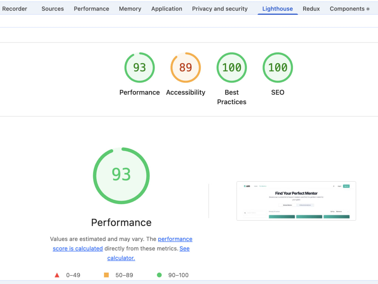Image resolution: width=378 pixels, height=284 pixels.
Task: Click the SEO label
Action: (x=278, y=92)
